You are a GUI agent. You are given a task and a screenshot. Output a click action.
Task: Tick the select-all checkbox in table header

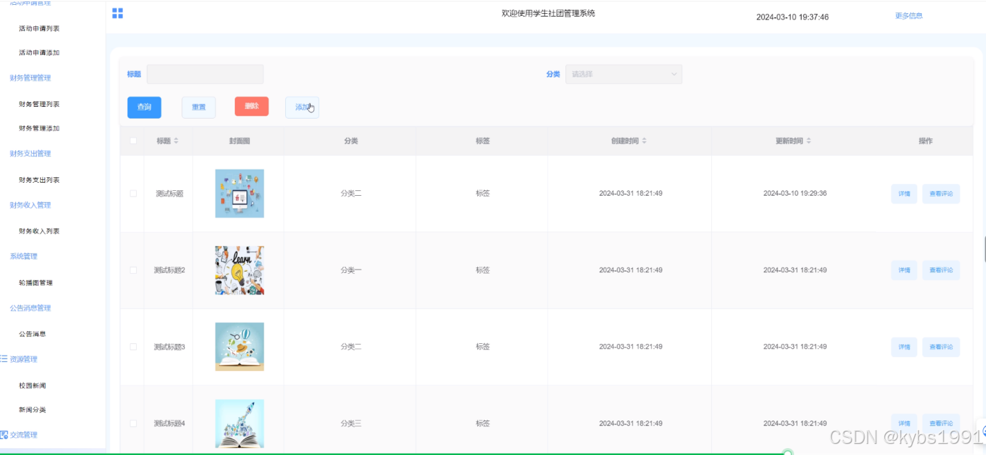(x=133, y=141)
